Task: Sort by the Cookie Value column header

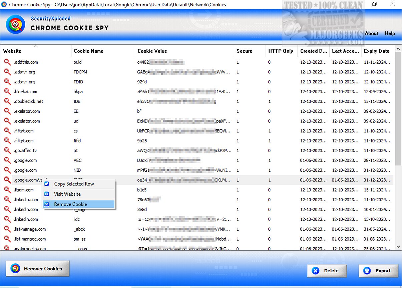Action: pos(184,51)
